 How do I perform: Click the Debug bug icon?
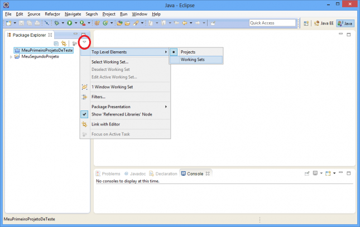(x=57, y=23)
